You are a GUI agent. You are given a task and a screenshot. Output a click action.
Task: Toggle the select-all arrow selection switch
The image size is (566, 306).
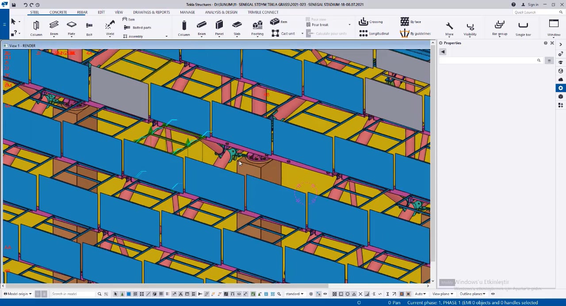[116, 294]
